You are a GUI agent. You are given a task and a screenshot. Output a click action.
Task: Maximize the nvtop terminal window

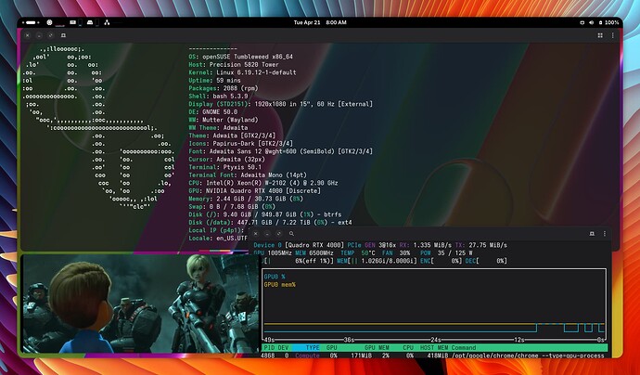279,234
